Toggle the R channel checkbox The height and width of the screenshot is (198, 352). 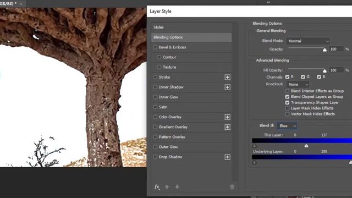pyautogui.click(x=287, y=77)
